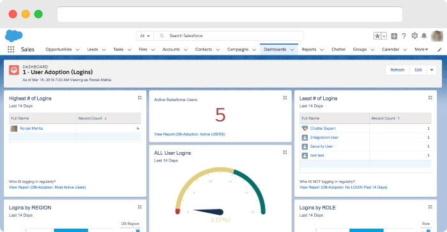
Task: Open the Help question mark icon
Action: 404,36
